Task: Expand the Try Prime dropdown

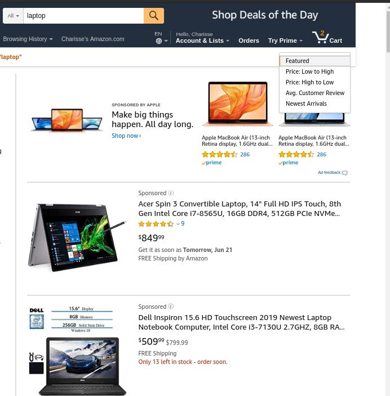Action: click(285, 40)
